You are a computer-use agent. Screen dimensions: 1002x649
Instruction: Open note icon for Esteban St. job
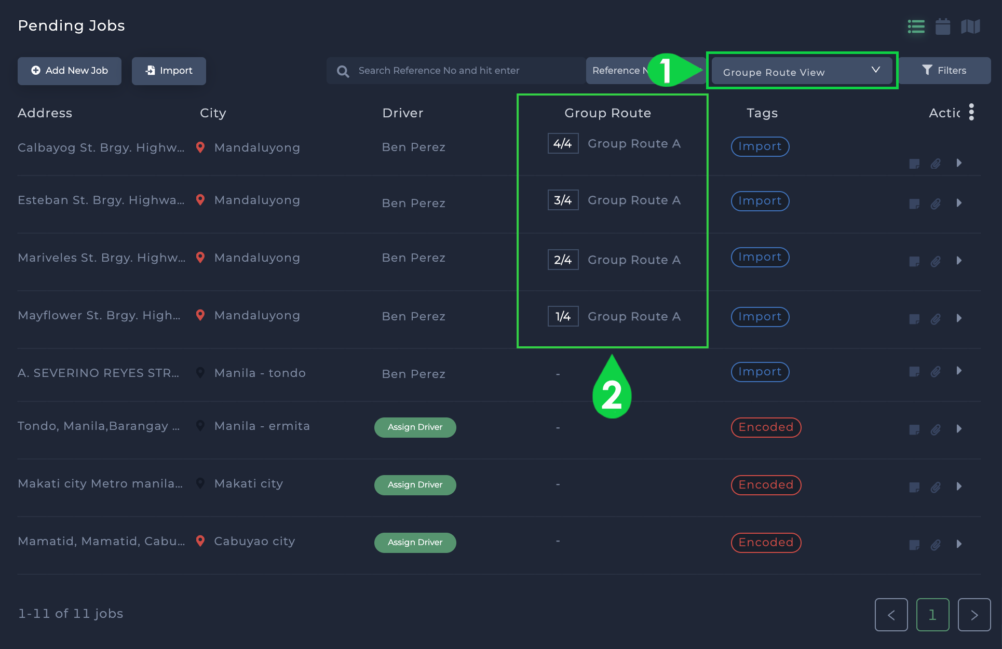pyautogui.click(x=915, y=204)
